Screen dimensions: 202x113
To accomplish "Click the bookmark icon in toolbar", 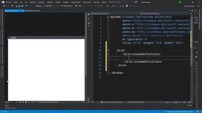I will [x=127, y=6].
